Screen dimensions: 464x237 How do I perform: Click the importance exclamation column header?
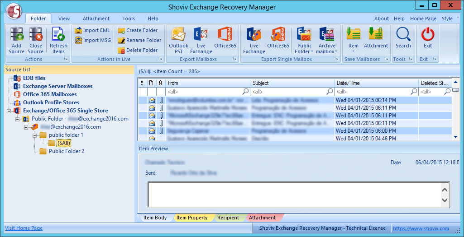point(142,83)
